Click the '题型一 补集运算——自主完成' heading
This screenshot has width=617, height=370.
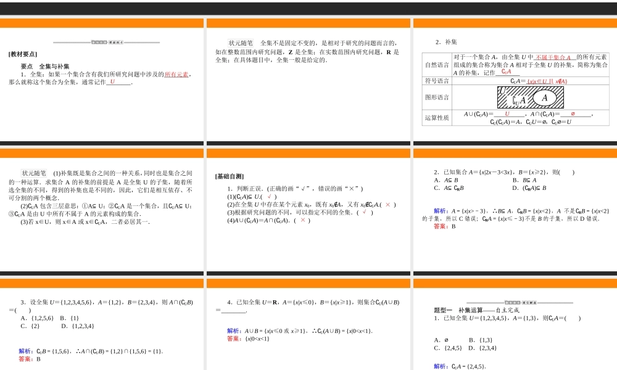pos(476,310)
